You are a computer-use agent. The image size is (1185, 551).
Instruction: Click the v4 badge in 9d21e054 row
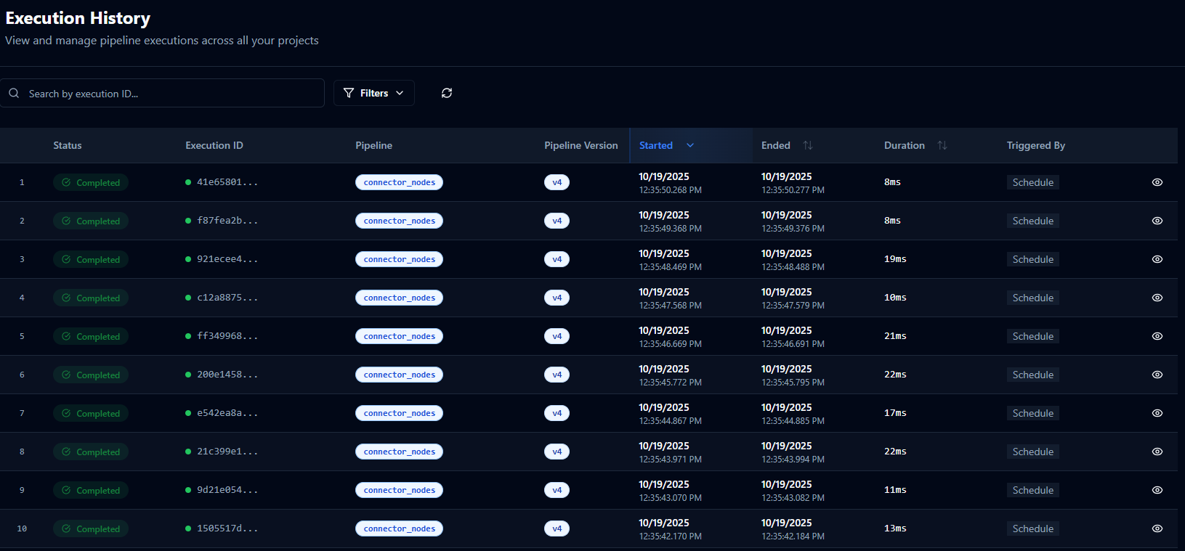tap(557, 490)
